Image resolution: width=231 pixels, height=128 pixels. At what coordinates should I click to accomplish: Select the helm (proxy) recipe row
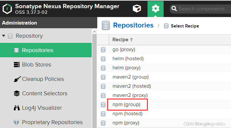point(164,68)
